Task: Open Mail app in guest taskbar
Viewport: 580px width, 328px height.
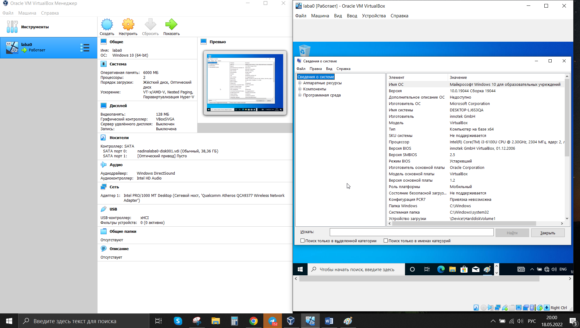Action: pos(475,269)
